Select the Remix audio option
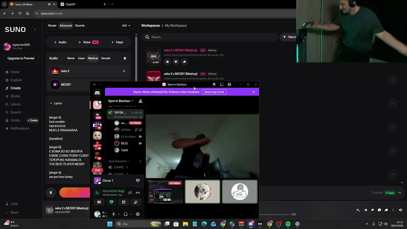This screenshot has height=229, width=407. pyautogui.click(x=71, y=58)
